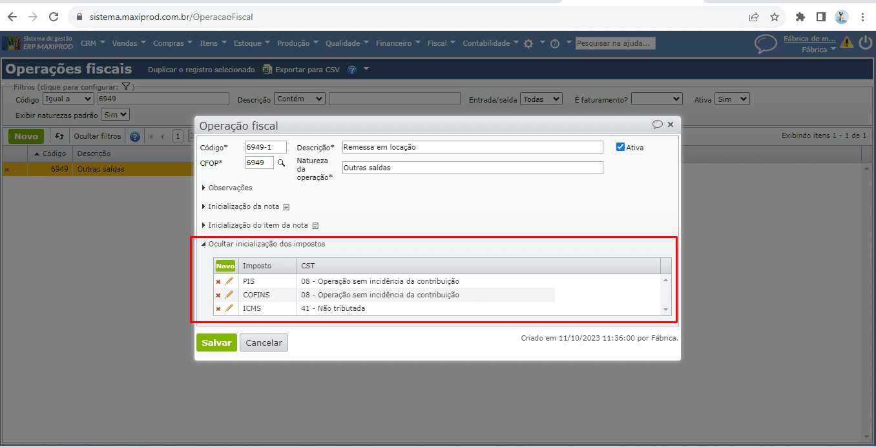
Task: Click the note icon beside Inicialização da nota
Action: pos(286,207)
